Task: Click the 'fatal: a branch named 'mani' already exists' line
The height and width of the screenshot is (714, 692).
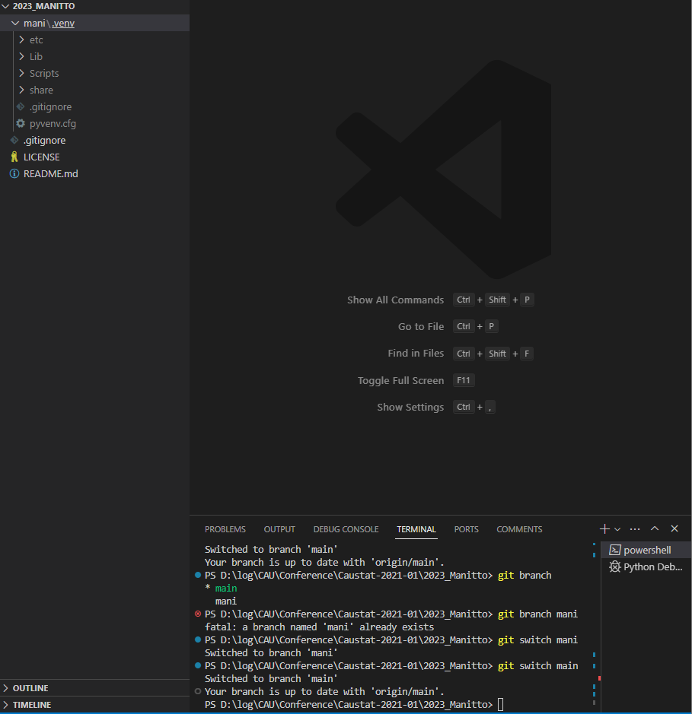Action: pos(319,627)
